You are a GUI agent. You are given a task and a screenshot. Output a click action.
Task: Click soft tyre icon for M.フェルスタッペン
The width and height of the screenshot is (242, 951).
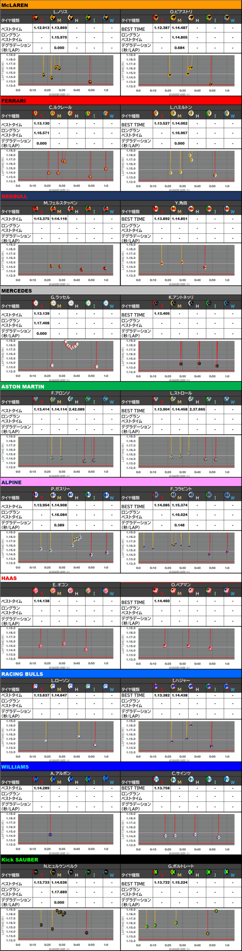click(36, 209)
